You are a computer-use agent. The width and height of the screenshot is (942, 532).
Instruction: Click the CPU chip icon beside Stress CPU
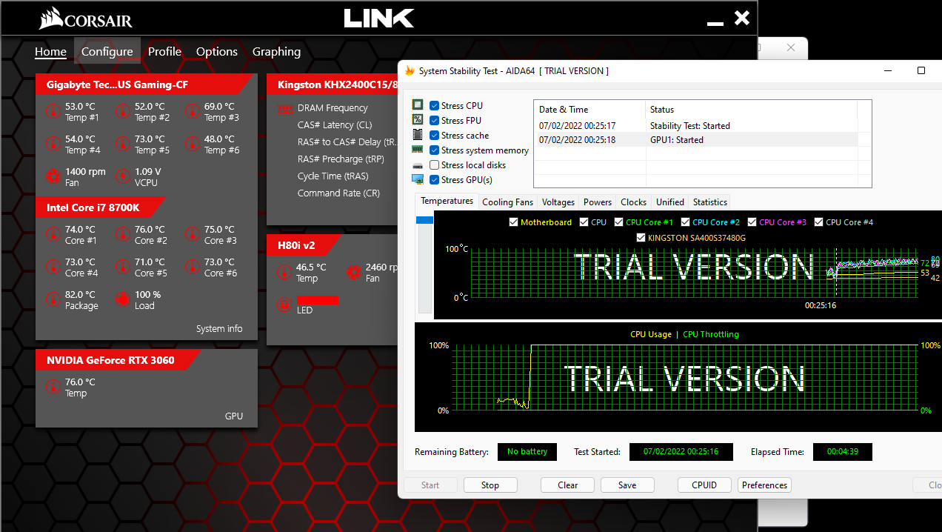418,105
